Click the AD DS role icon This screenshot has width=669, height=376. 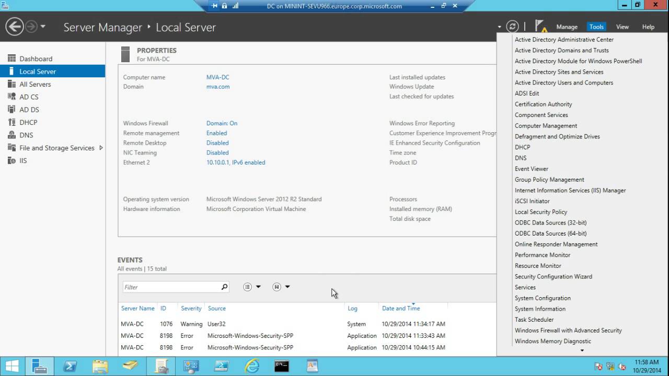click(x=11, y=110)
